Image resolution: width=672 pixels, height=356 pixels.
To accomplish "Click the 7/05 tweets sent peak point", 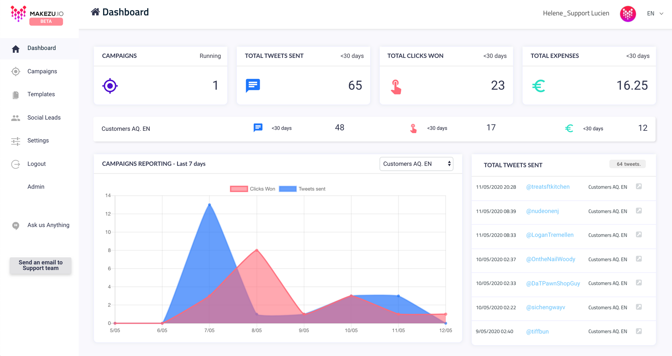I will point(209,205).
